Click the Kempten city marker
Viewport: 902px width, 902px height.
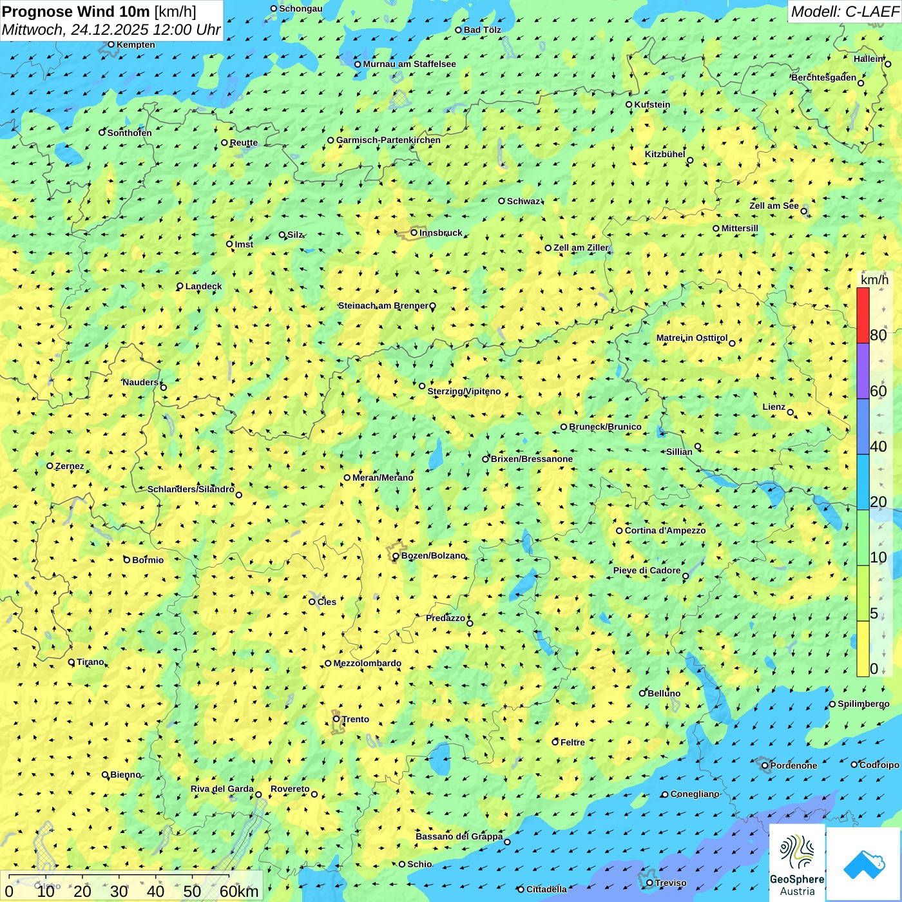111,44
